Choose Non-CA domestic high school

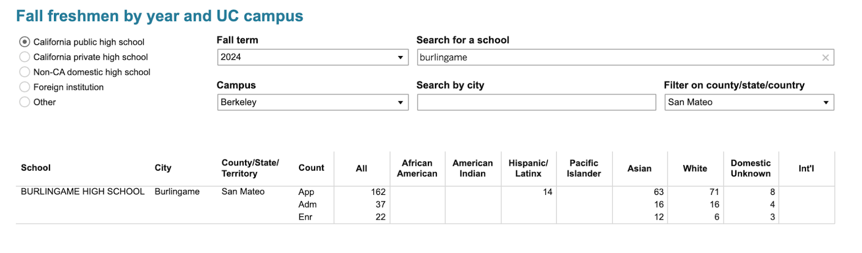click(25, 72)
